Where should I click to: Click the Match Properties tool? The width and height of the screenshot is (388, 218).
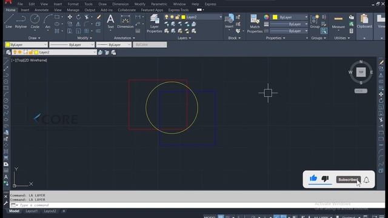coord(255,24)
